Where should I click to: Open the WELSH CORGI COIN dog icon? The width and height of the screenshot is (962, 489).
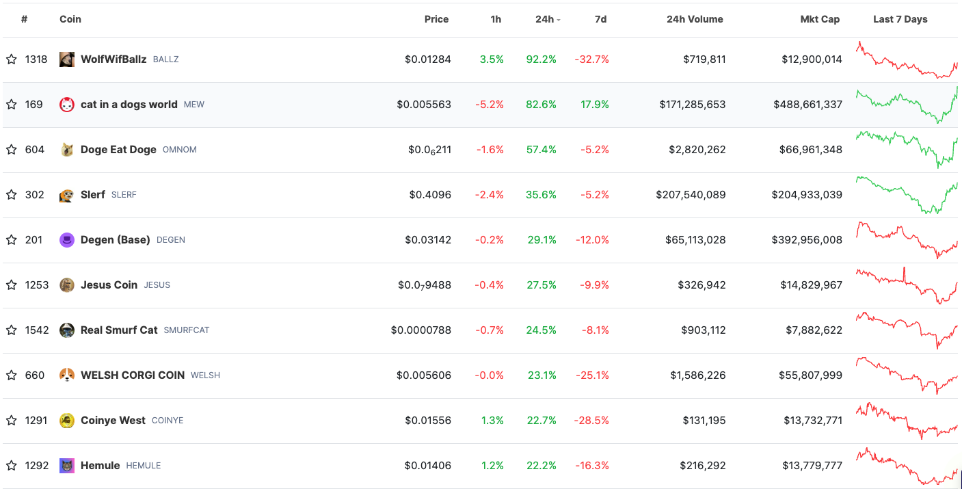coord(67,375)
